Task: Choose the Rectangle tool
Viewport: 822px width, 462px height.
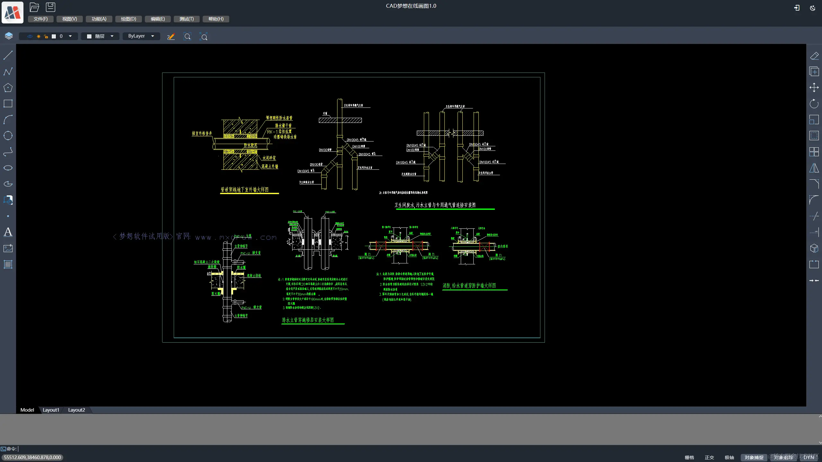Action: click(x=8, y=103)
